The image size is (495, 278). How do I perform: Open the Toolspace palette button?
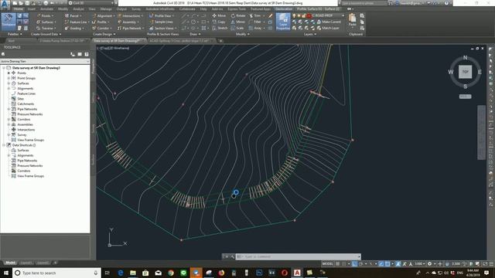(x=9, y=22)
